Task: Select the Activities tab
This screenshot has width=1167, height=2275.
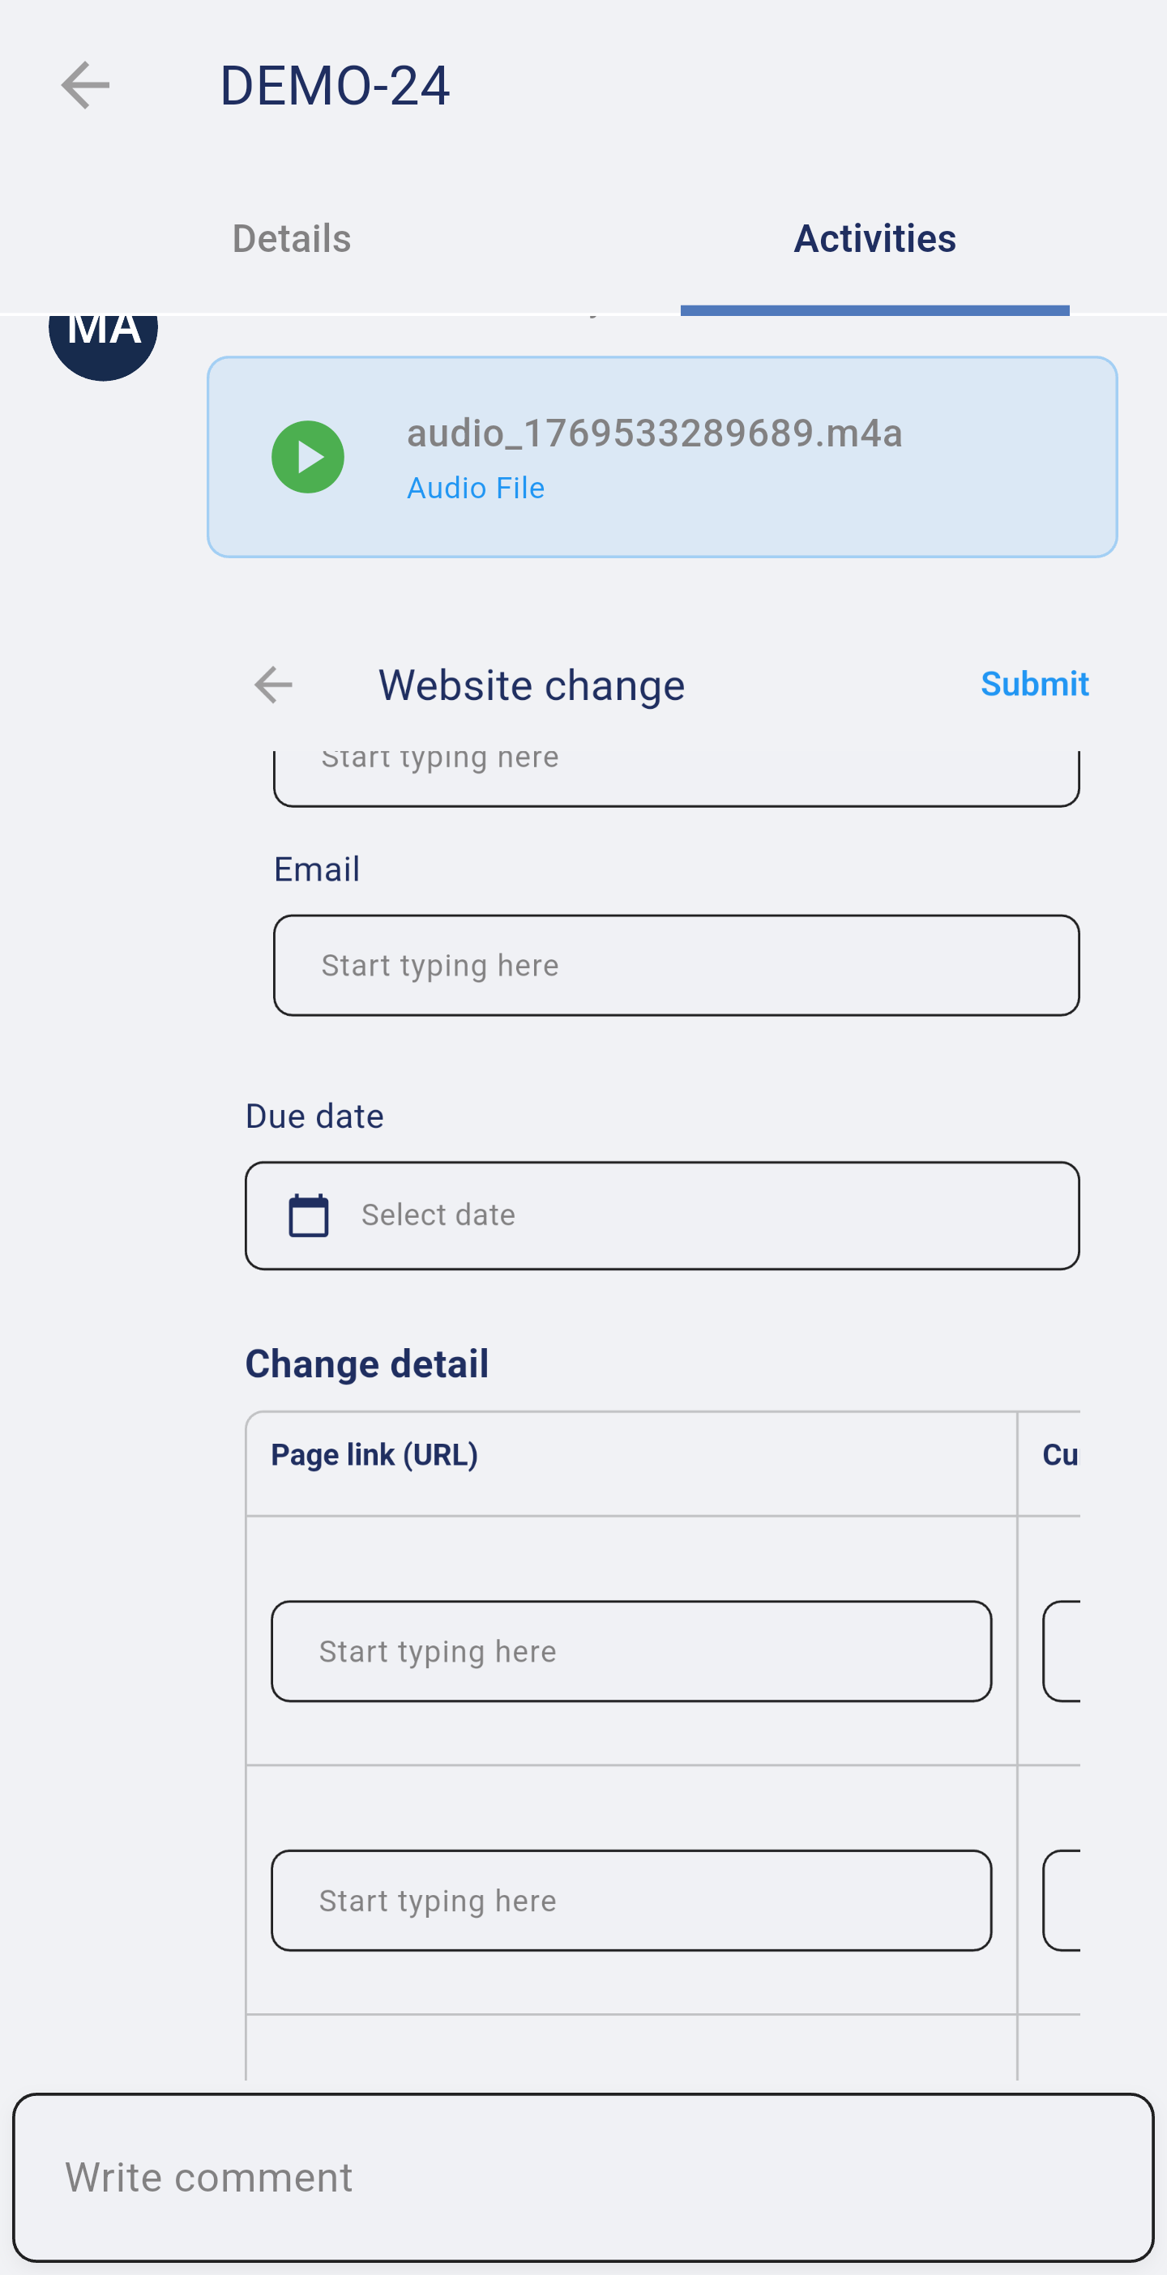Action: [x=874, y=238]
